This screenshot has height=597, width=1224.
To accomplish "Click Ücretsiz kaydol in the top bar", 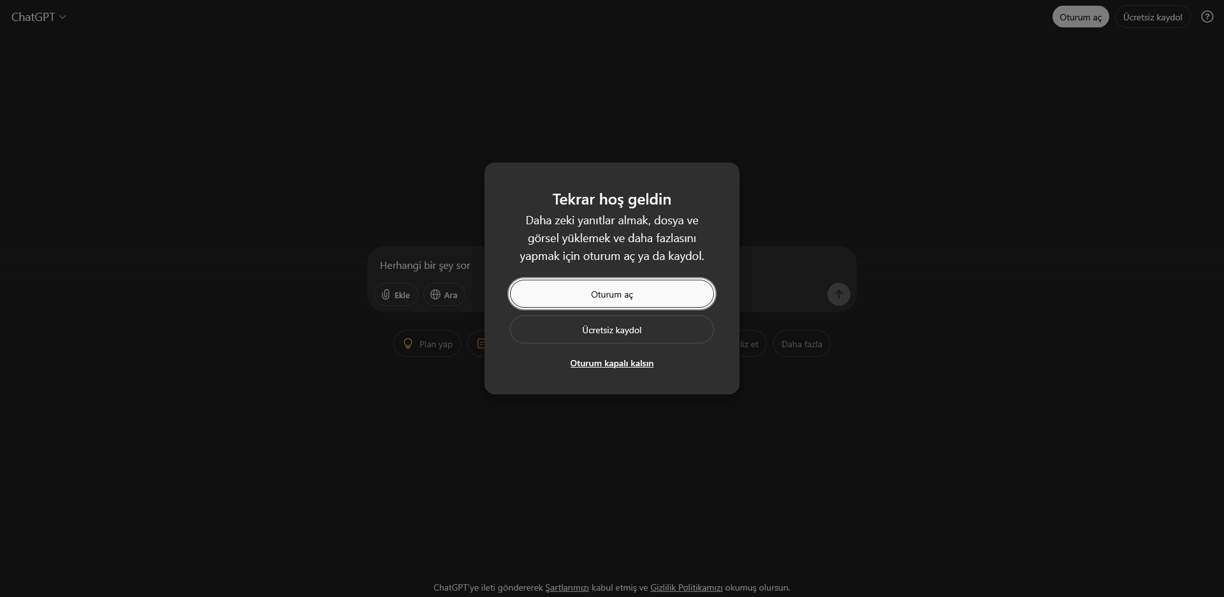I will pyautogui.click(x=1153, y=17).
